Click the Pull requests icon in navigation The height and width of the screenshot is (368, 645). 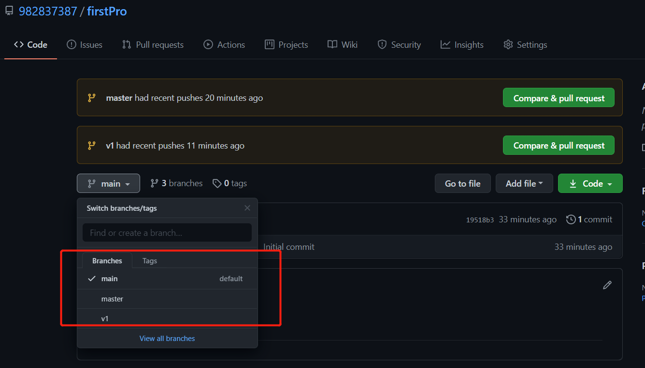[127, 45]
